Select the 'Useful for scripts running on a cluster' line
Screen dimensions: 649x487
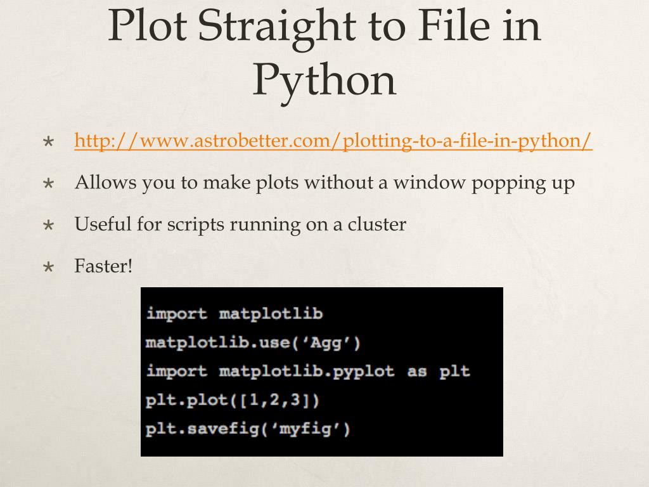click(240, 224)
